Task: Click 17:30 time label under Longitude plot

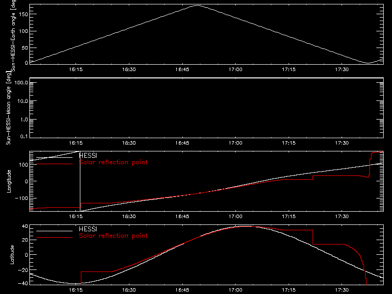Action: click(x=342, y=217)
